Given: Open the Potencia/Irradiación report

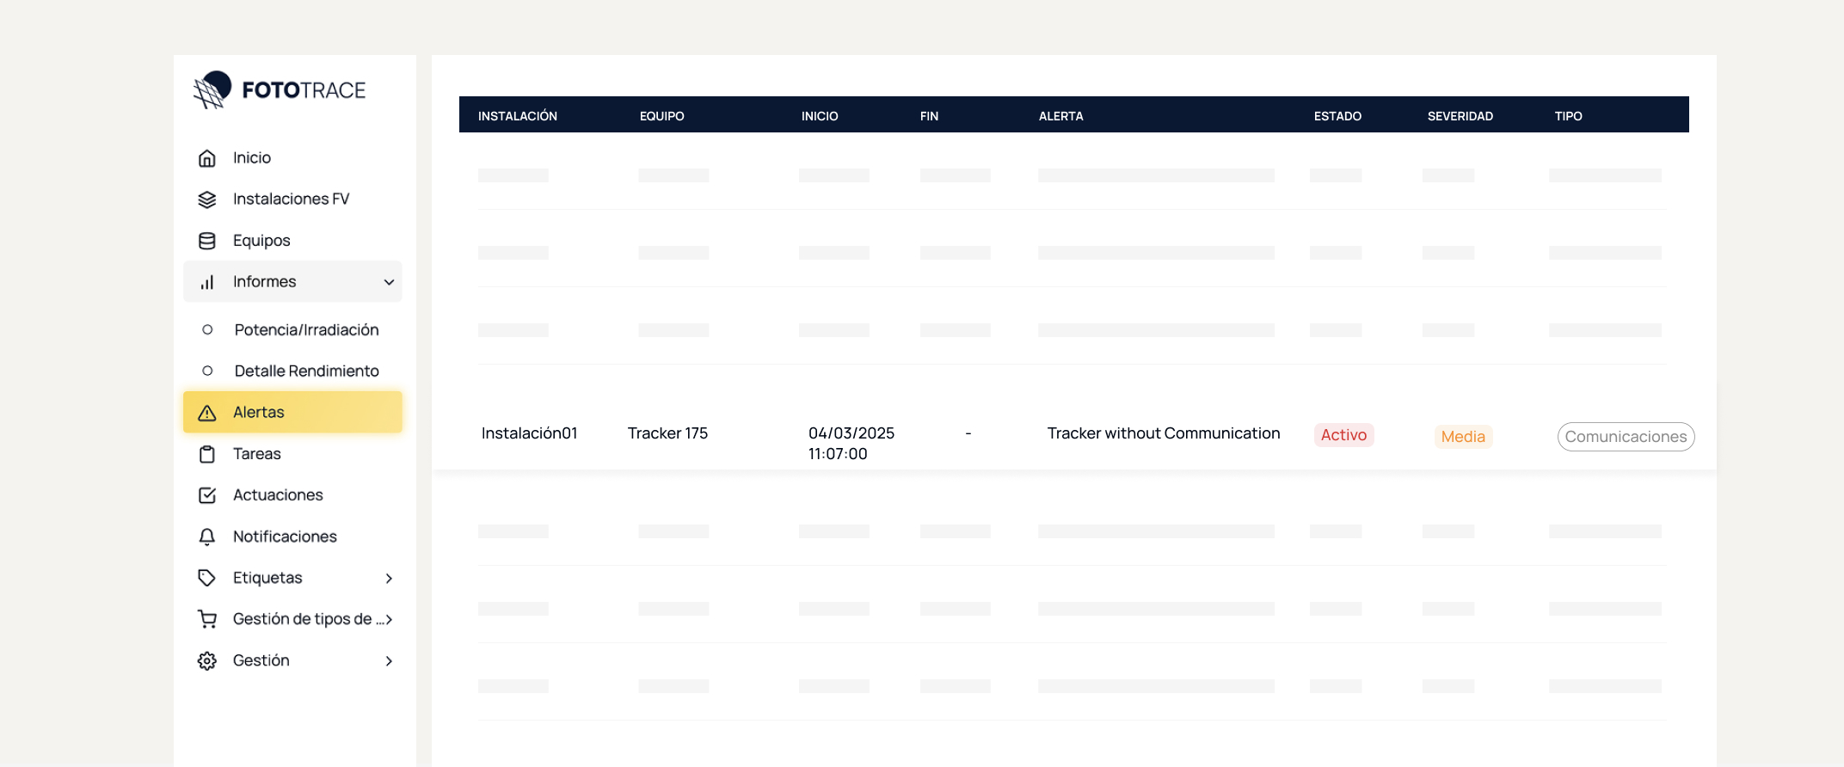Looking at the screenshot, I should (306, 330).
